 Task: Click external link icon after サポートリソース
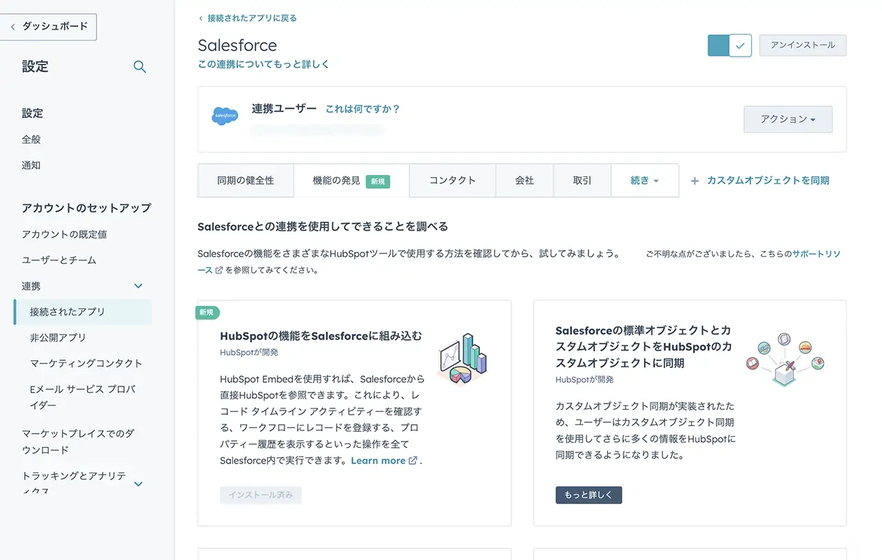pyautogui.click(x=219, y=270)
